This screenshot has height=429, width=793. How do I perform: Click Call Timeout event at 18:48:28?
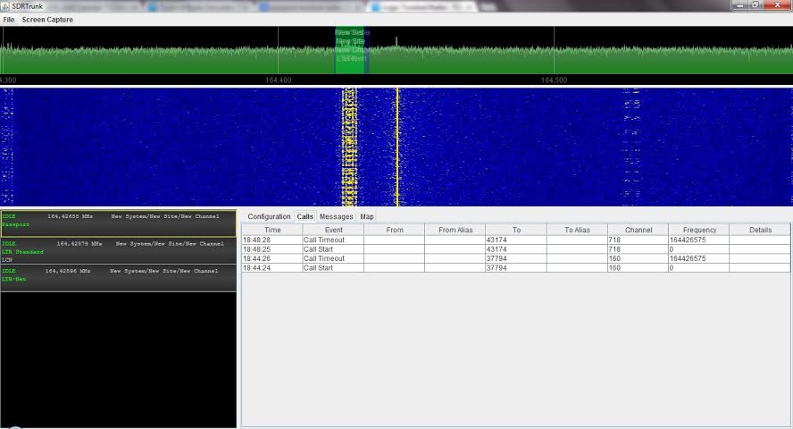(x=333, y=240)
